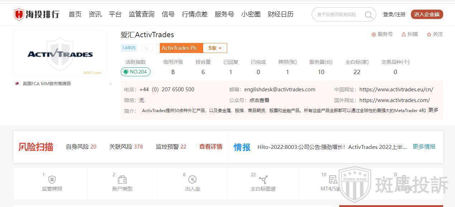Open the 账户类型 wallet icon tab
The height and width of the screenshot is (207, 455).
122,180
